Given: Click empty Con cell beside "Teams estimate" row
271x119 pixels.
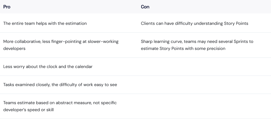Looking at the screenshot, I should (203, 106).
